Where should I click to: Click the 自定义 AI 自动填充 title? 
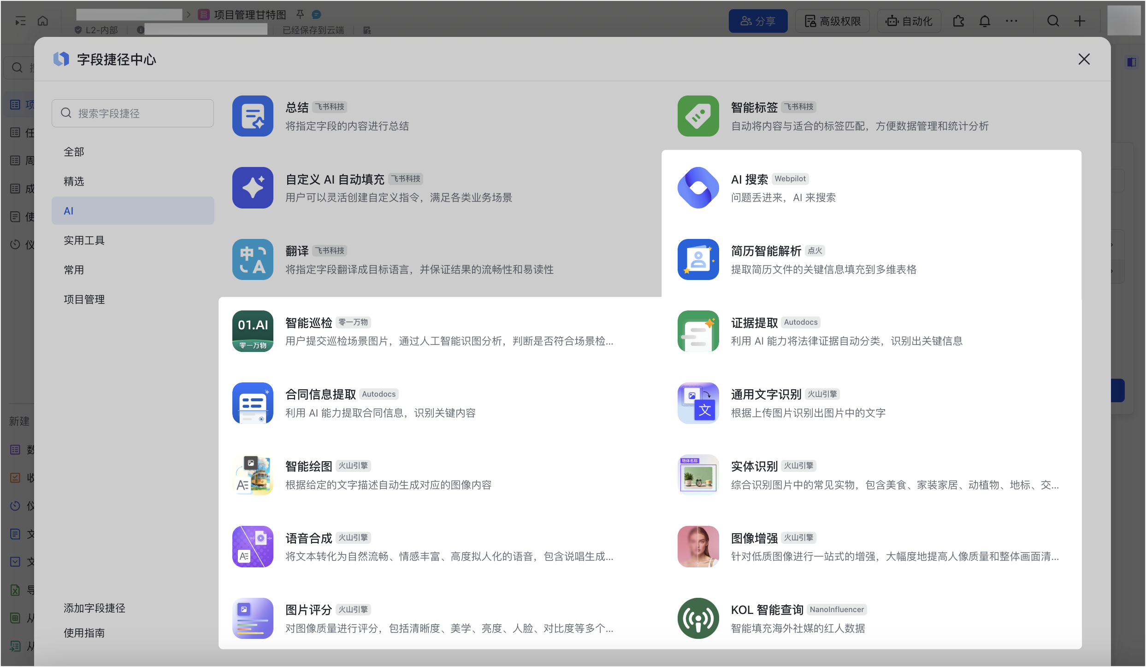tap(335, 179)
